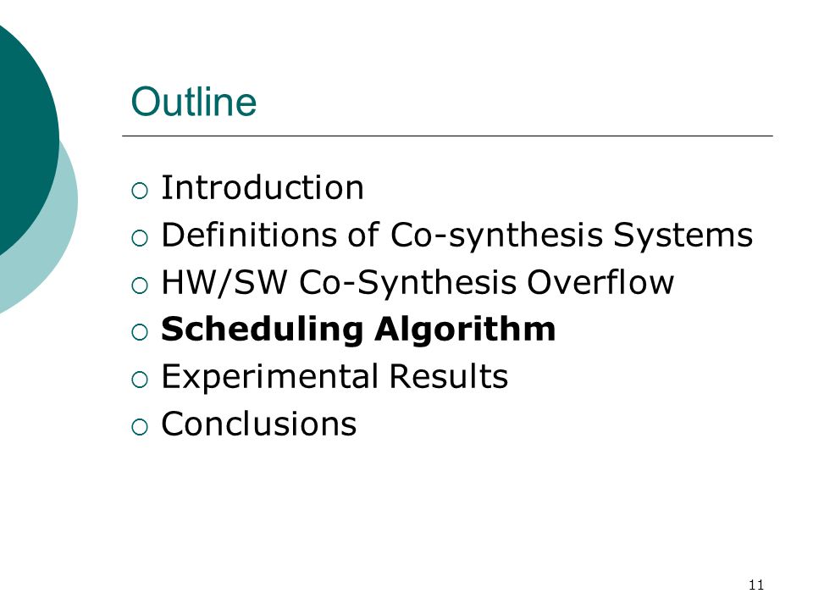Click the Outline slide title
Screen dimensions: 813x610
coord(193,102)
